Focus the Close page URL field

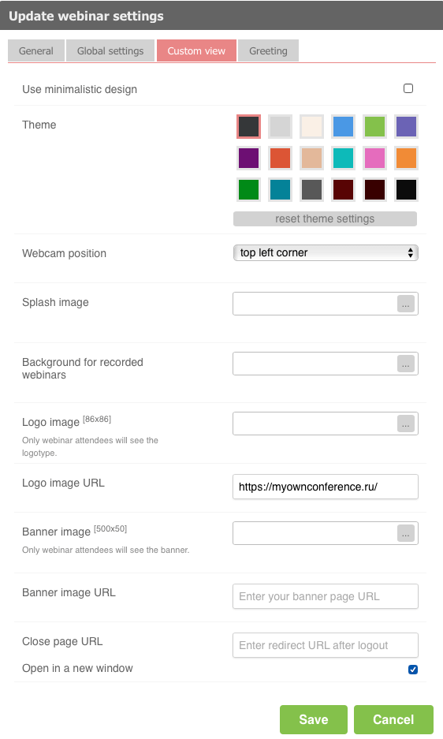tap(326, 645)
